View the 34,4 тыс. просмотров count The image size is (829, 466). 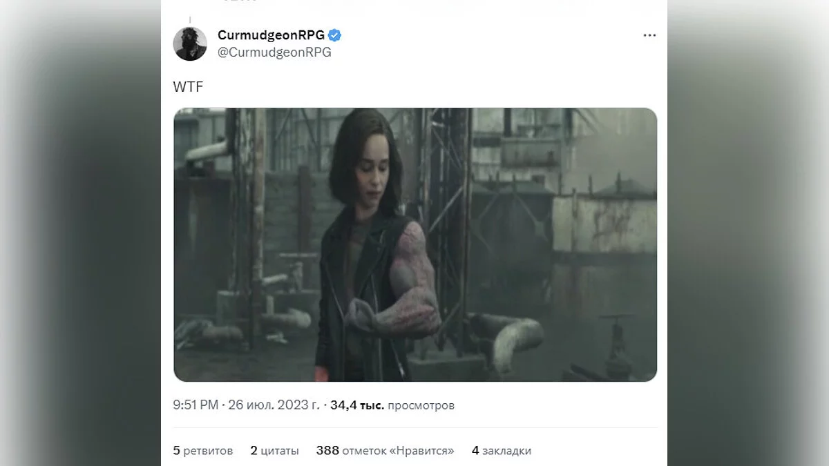(392, 405)
